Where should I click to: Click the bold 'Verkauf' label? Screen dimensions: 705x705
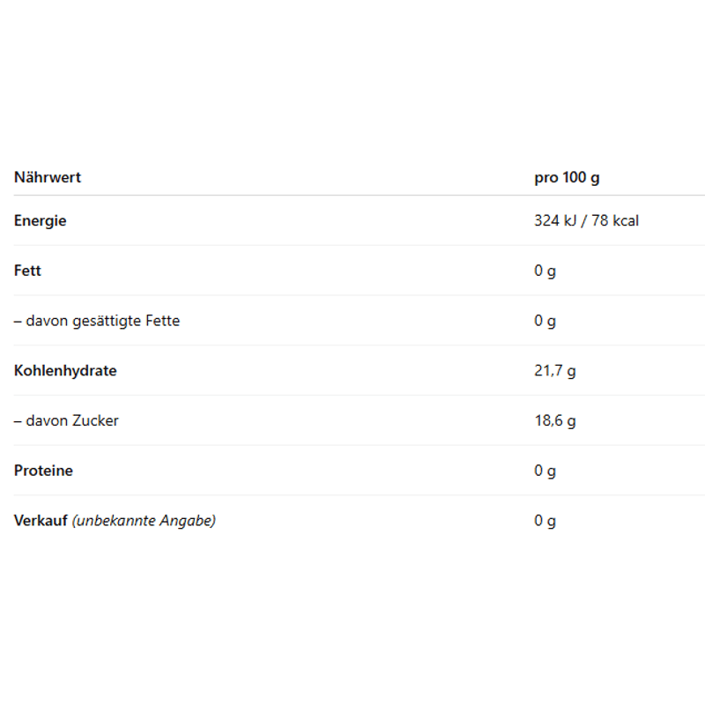tap(41, 520)
